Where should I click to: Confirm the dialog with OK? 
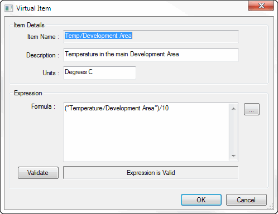pos(201,200)
